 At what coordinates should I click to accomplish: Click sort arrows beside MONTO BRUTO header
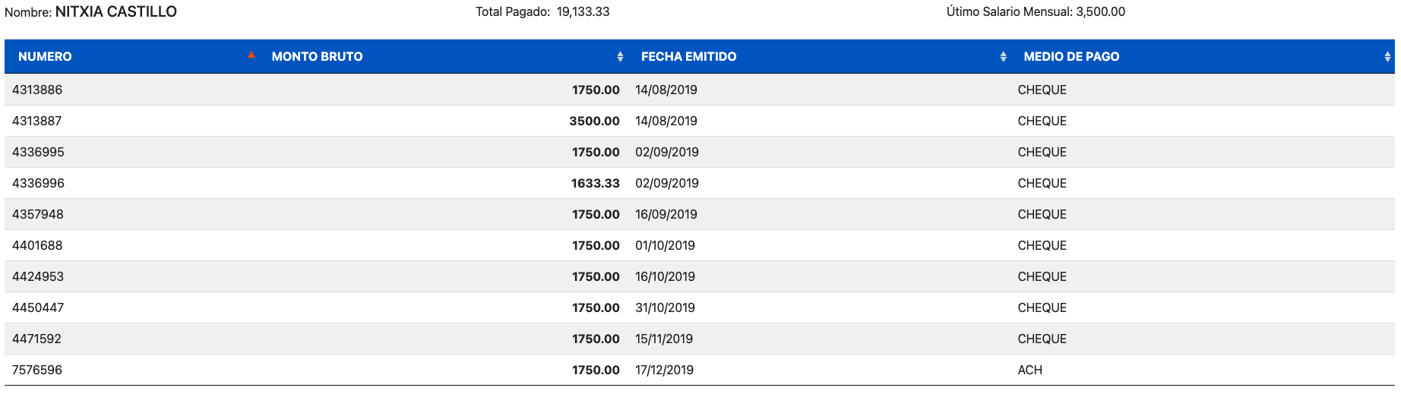coord(620,57)
